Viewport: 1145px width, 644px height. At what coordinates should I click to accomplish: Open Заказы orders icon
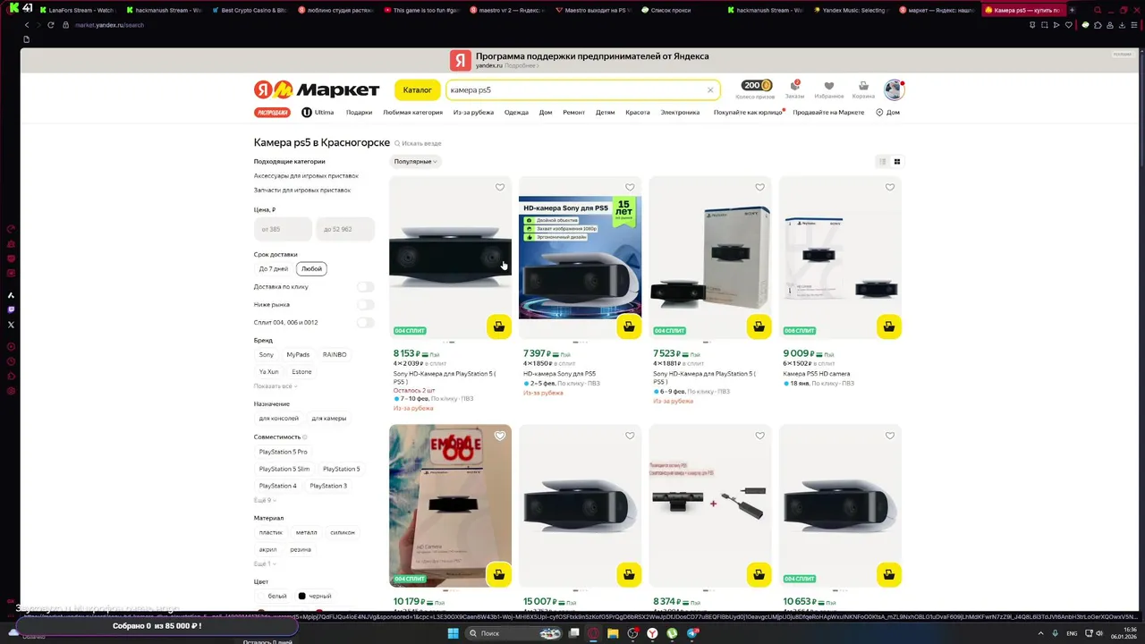point(794,89)
